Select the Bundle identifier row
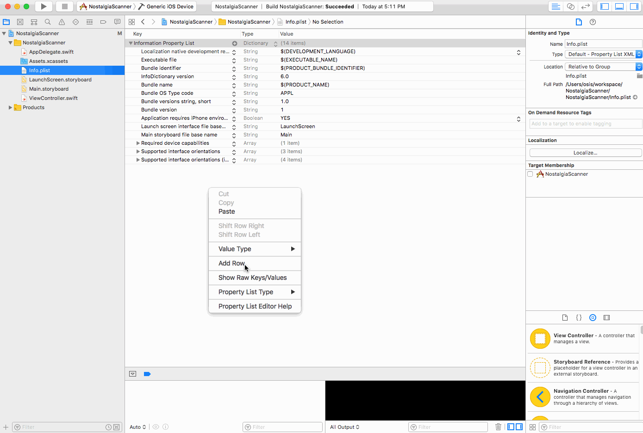The width and height of the screenshot is (643, 433). click(x=325, y=68)
